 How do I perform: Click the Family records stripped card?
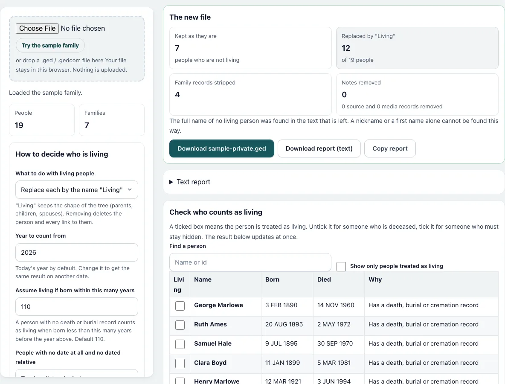[x=250, y=94]
